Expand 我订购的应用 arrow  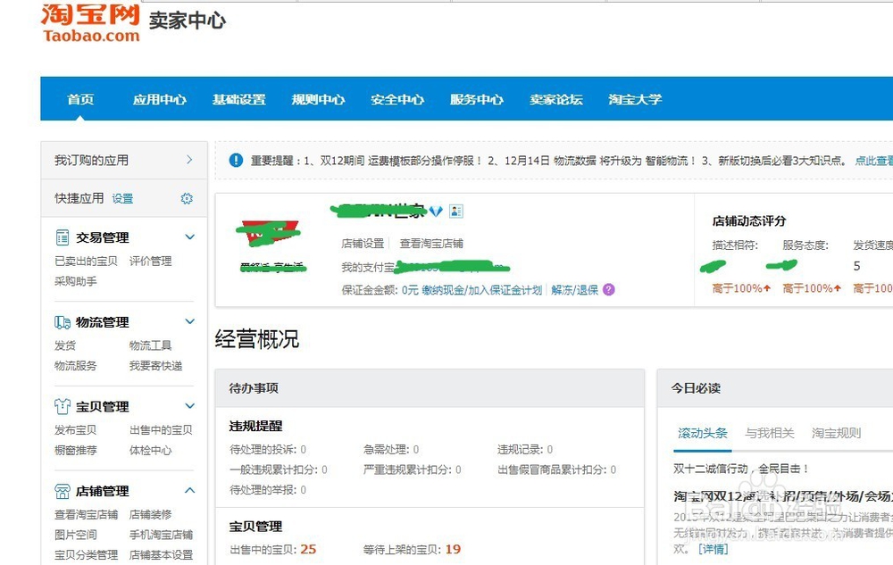point(189,160)
